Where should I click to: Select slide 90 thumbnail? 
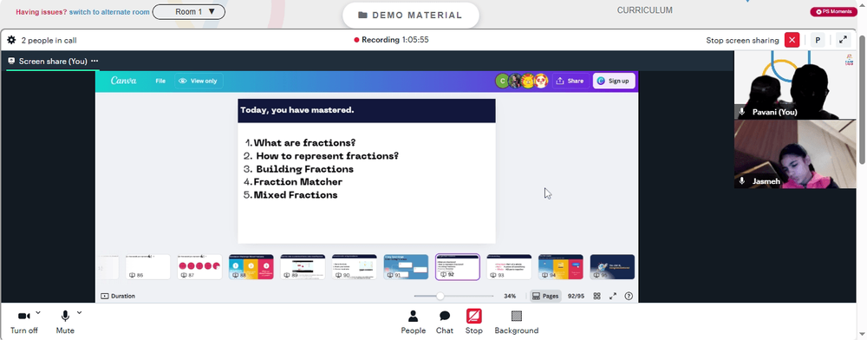pyautogui.click(x=355, y=267)
